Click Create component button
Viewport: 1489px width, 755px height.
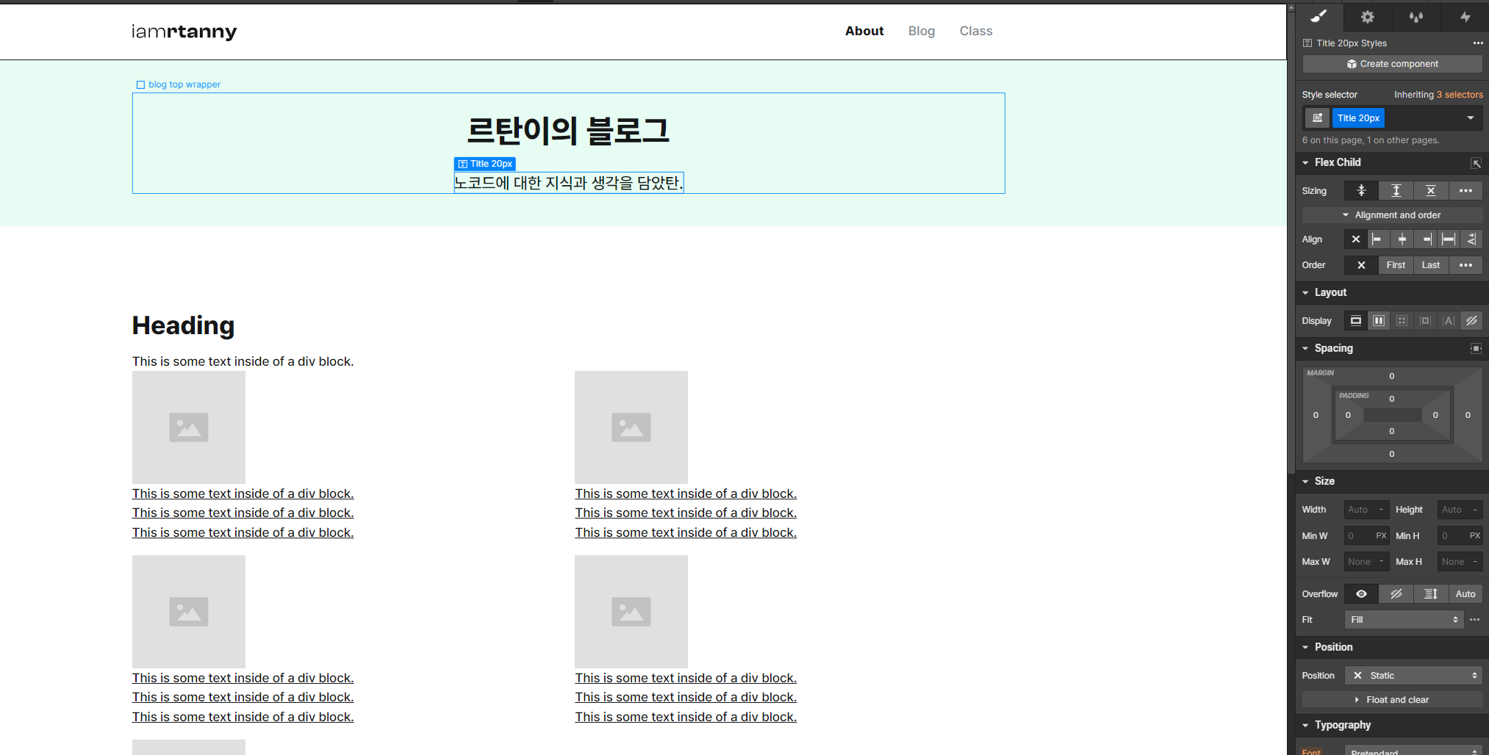tap(1392, 64)
